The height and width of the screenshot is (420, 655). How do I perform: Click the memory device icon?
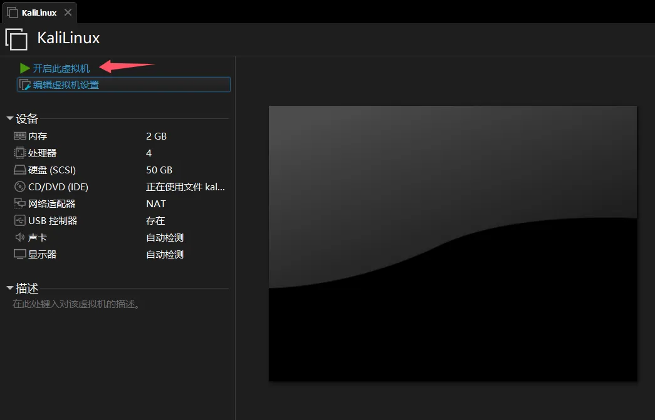(19, 136)
